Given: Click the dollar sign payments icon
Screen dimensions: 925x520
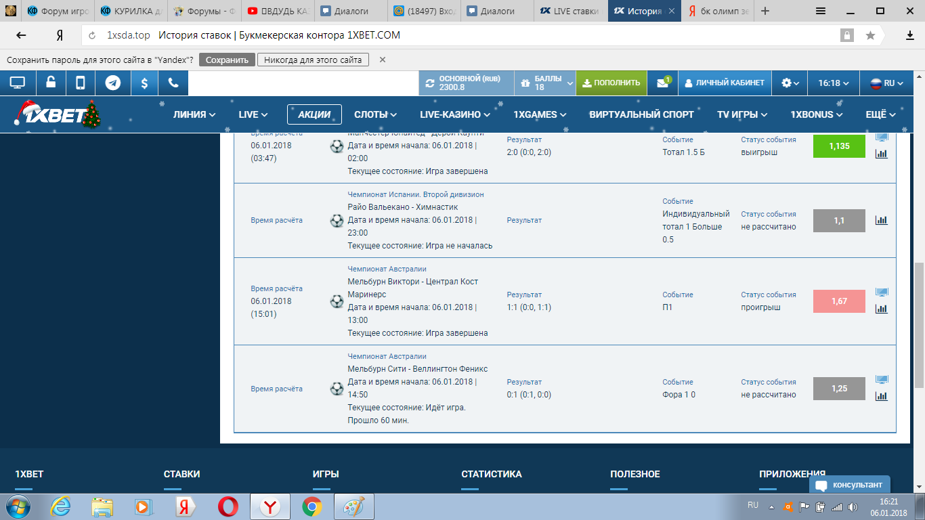Looking at the screenshot, I should 144,83.
